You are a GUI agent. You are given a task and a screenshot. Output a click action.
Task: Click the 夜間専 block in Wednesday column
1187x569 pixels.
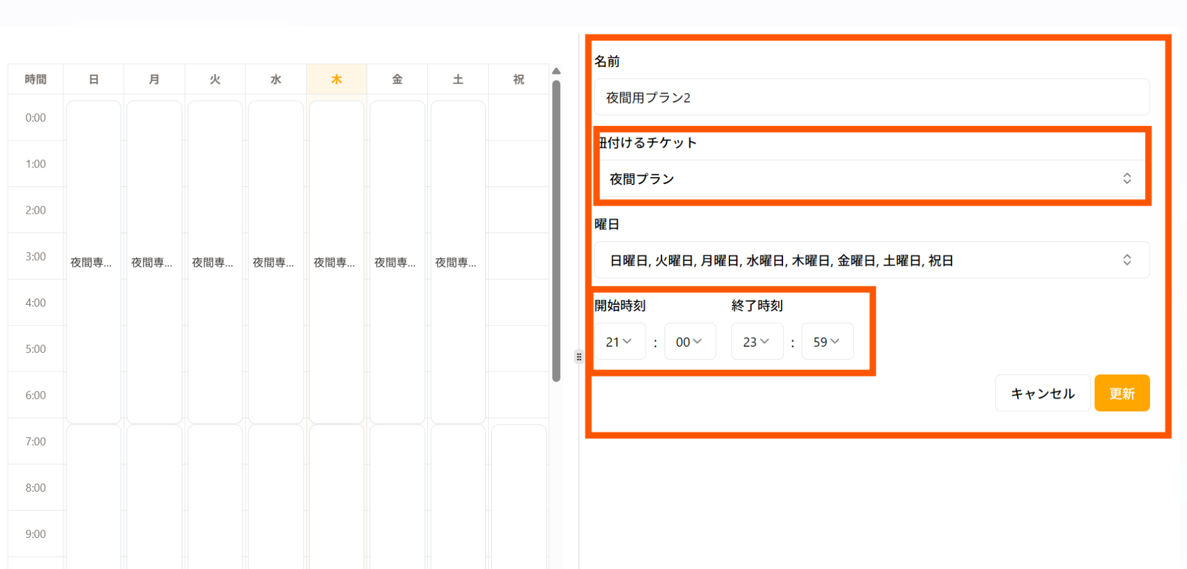276,262
